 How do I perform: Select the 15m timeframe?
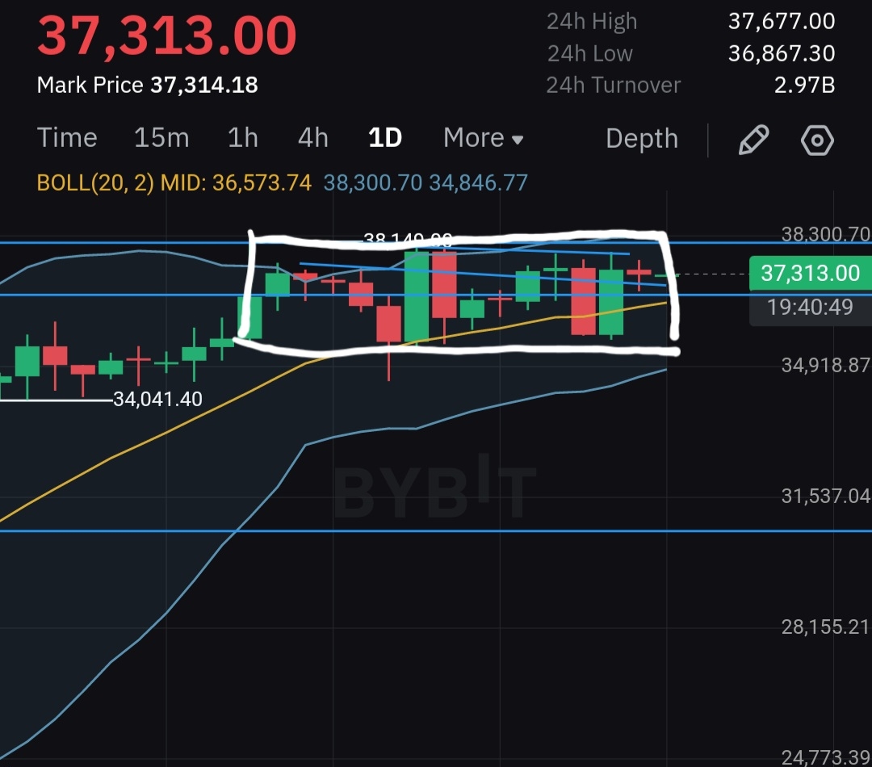coord(161,138)
